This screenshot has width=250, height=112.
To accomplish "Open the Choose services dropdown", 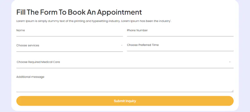I will (x=69, y=46).
